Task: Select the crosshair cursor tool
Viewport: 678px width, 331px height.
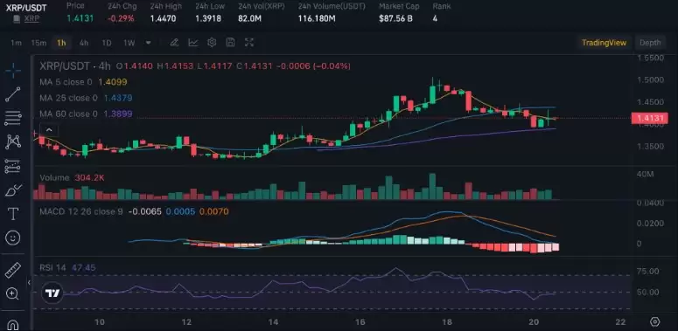Action: coord(13,71)
